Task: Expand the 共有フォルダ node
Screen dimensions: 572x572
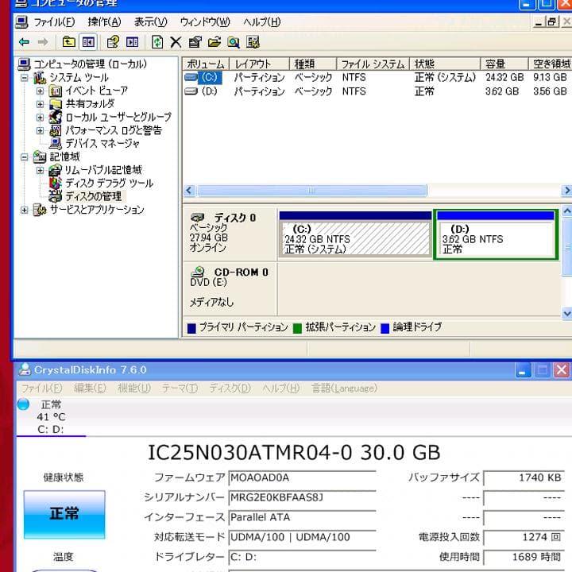Action: 41,104
